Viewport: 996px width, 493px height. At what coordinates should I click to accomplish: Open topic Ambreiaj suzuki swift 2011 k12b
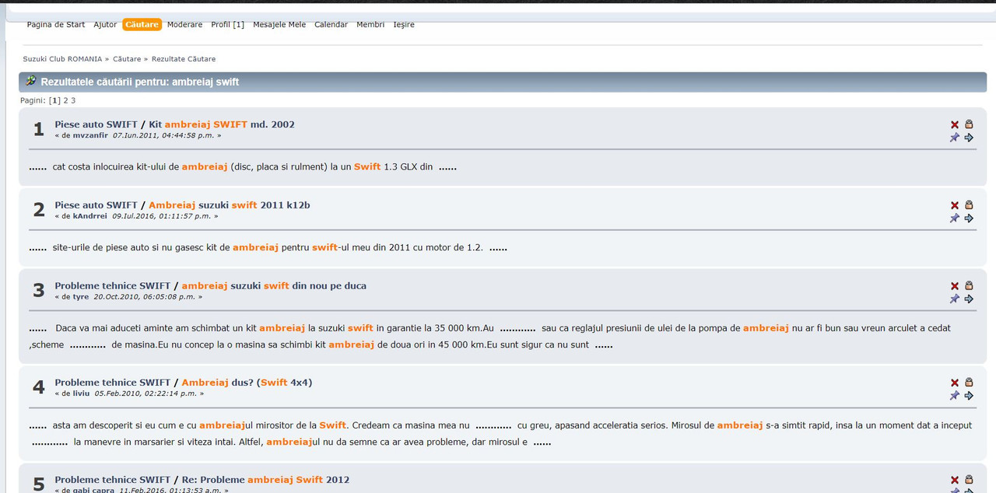coord(230,205)
